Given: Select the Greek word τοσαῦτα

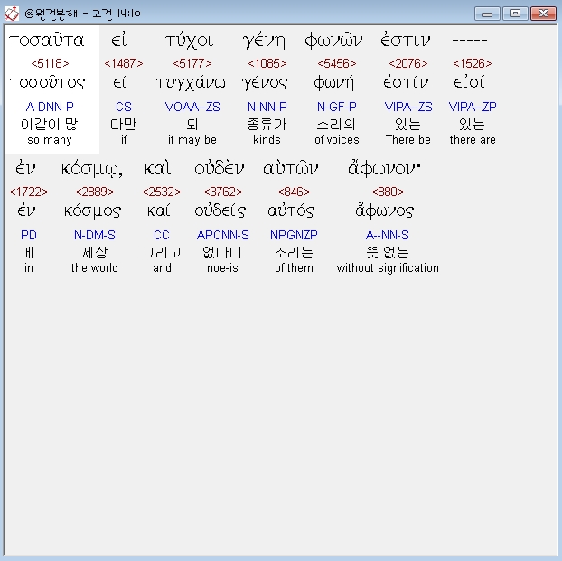Looking at the screenshot, I should click(x=47, y=41).
